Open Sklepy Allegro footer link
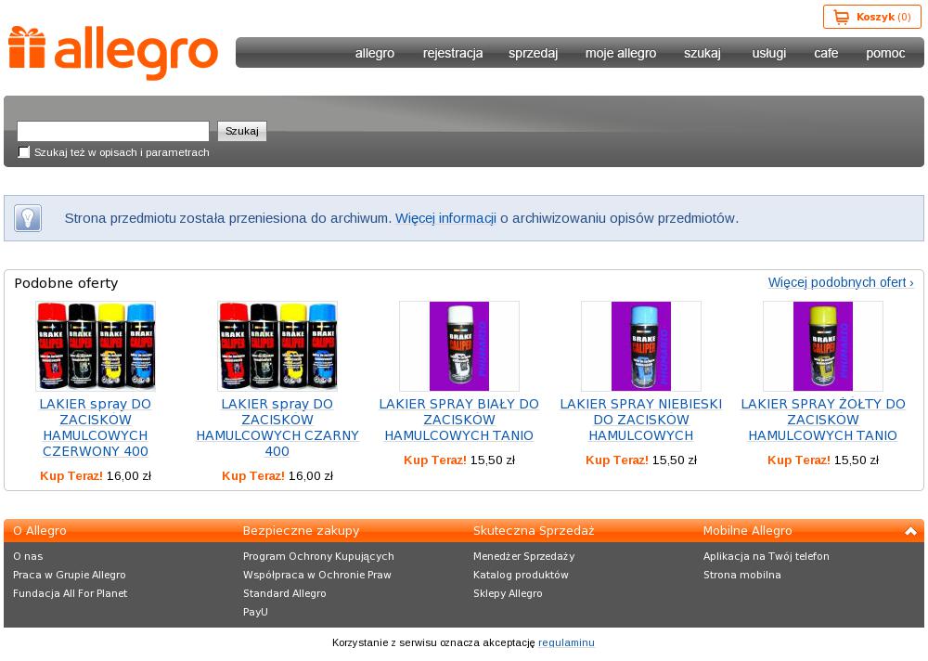The height and width of the screenshot is (661, 928). 508,593
